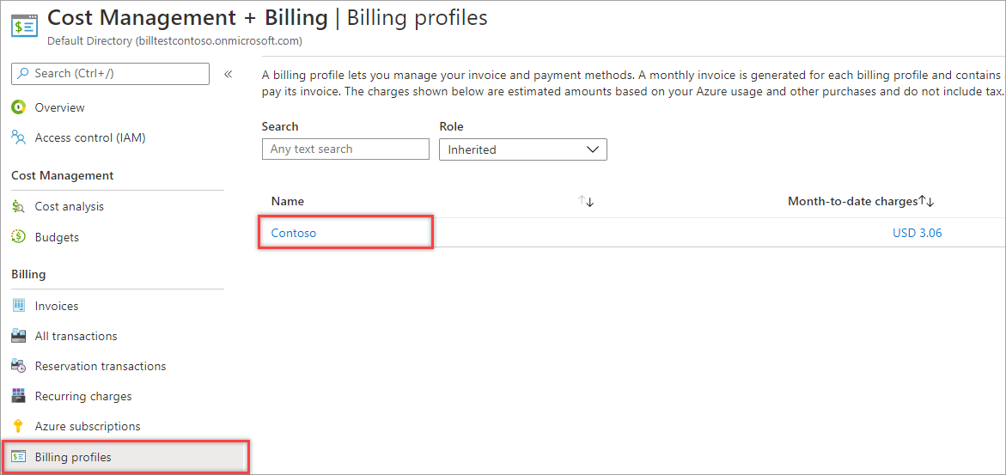Click the Recurring charges icon

pyautogui.click(x=18, y=396)
